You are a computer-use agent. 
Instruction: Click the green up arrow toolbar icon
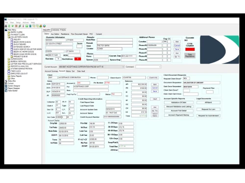tap(9, 26)
